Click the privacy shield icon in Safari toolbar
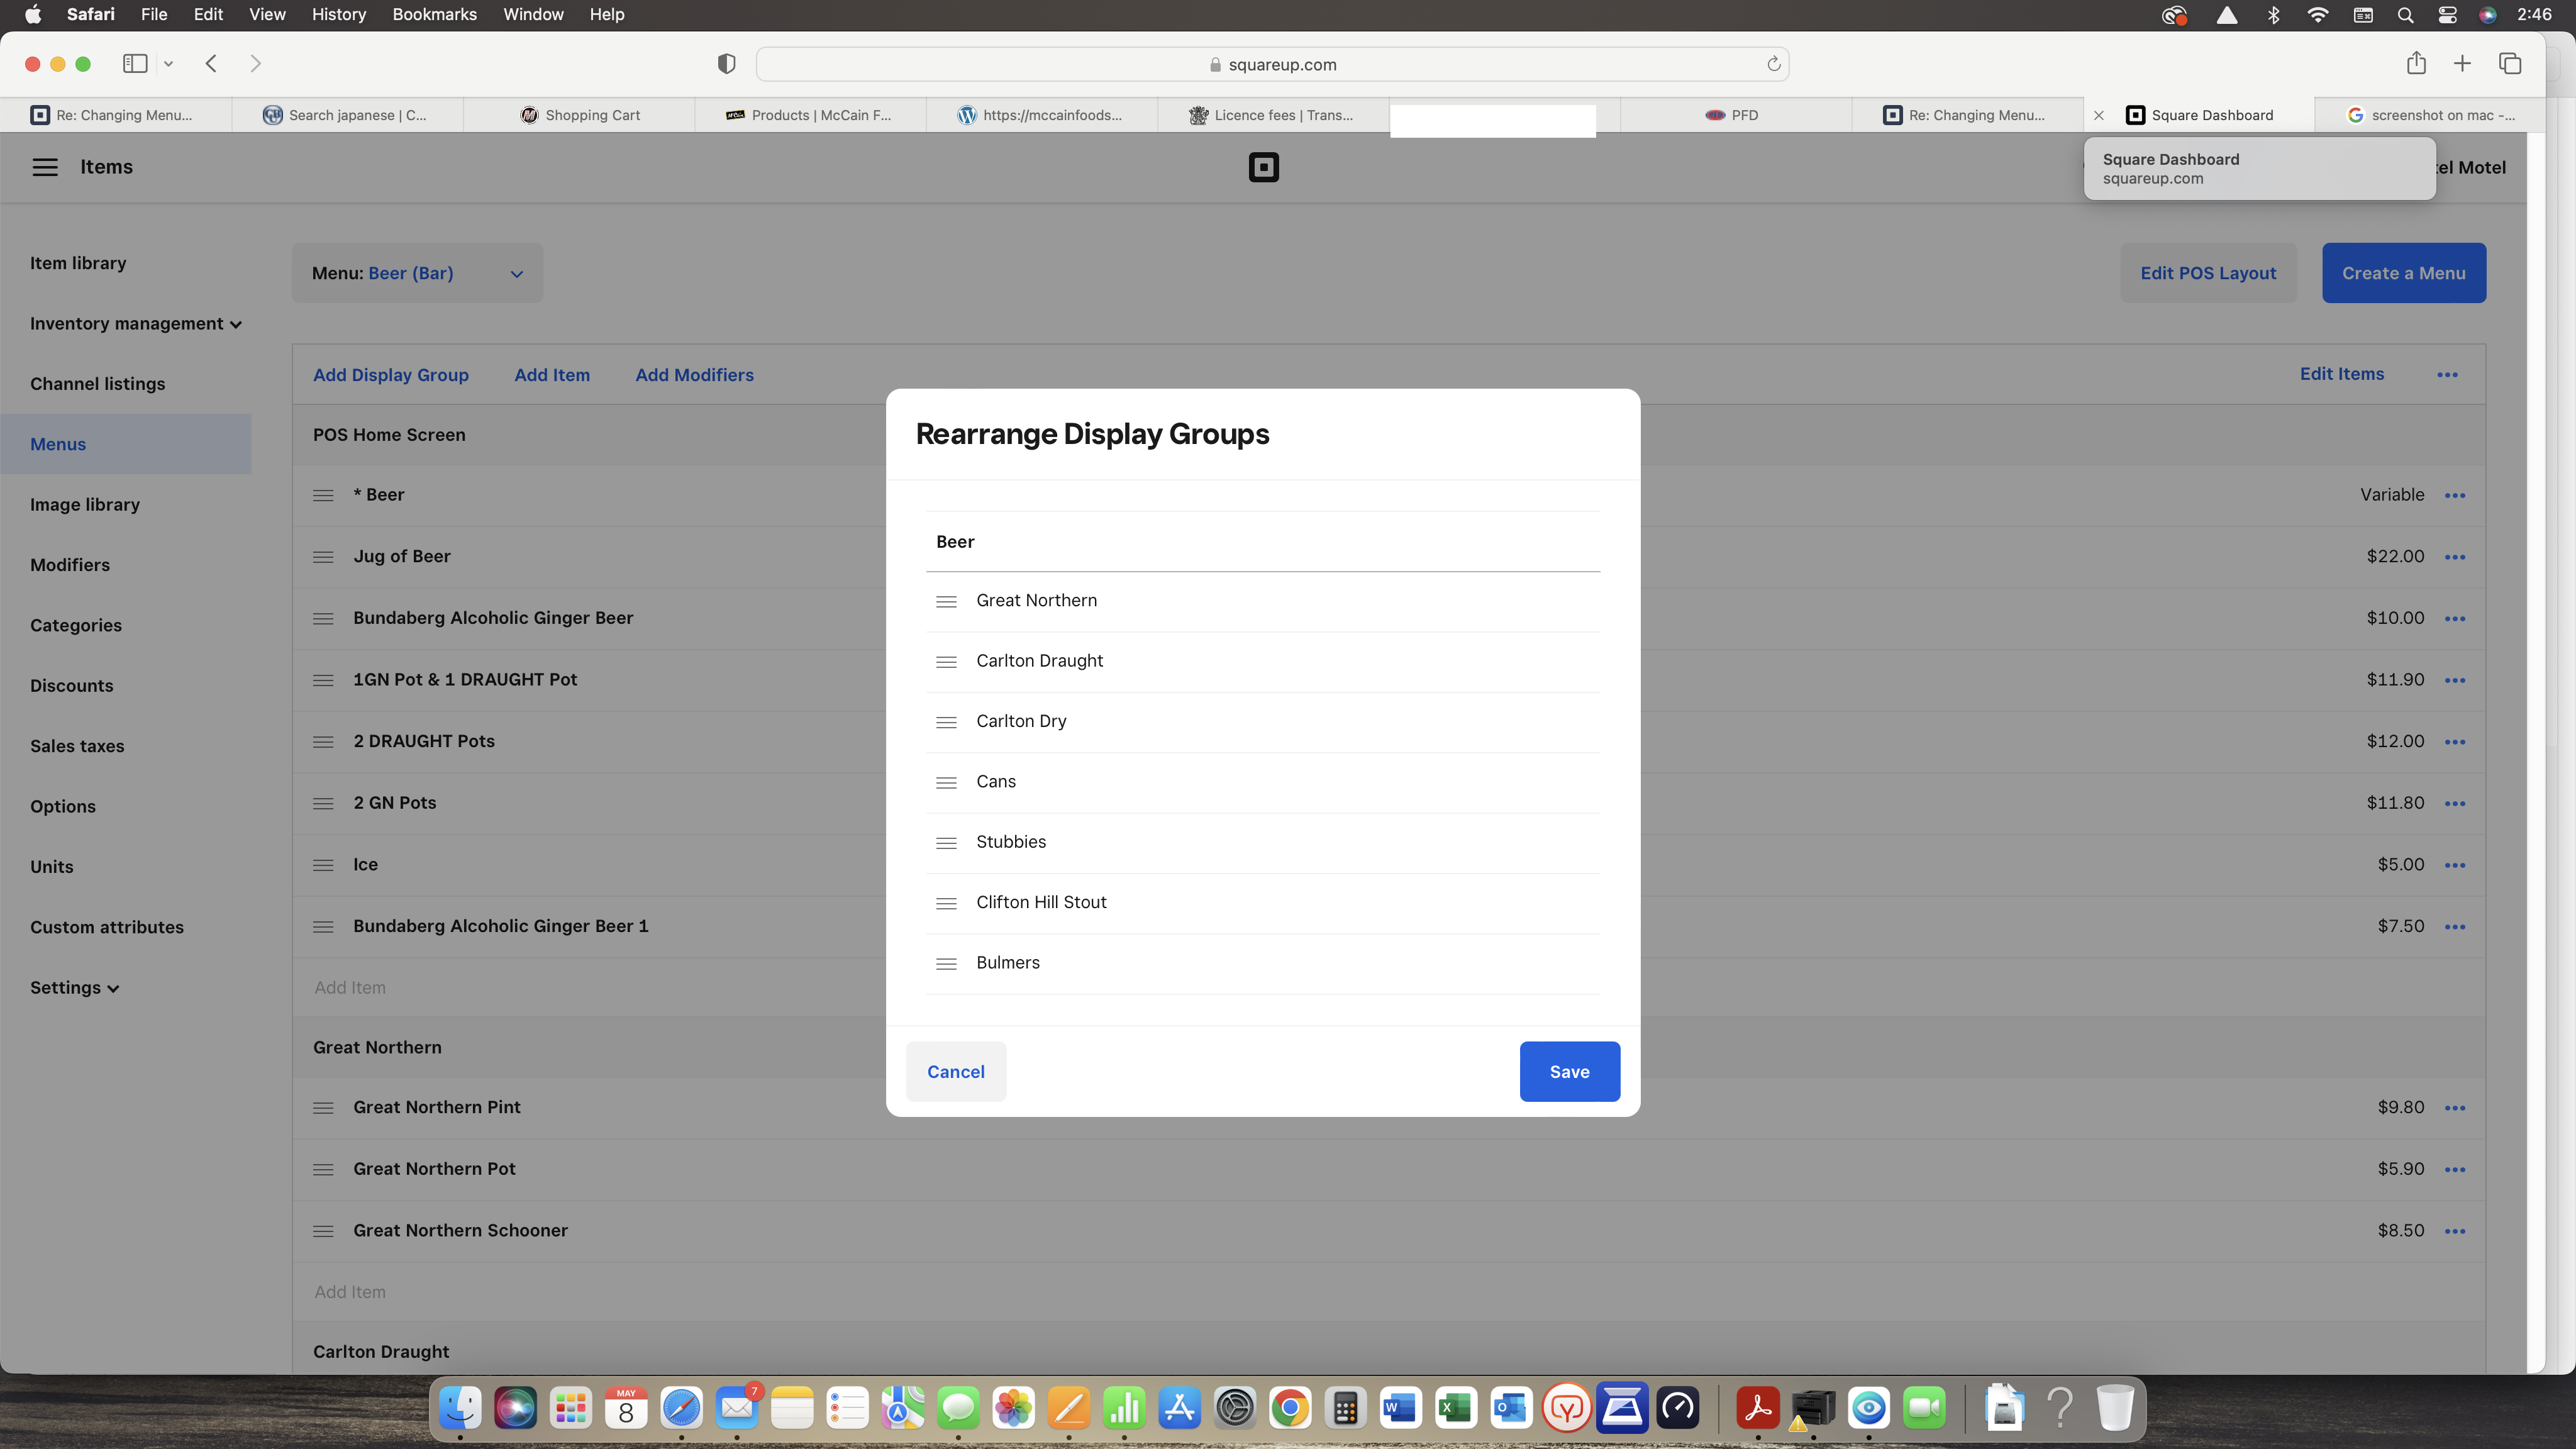This screenshot has height=1449, width=2576. pyautogui.click(x=726, y=63)
